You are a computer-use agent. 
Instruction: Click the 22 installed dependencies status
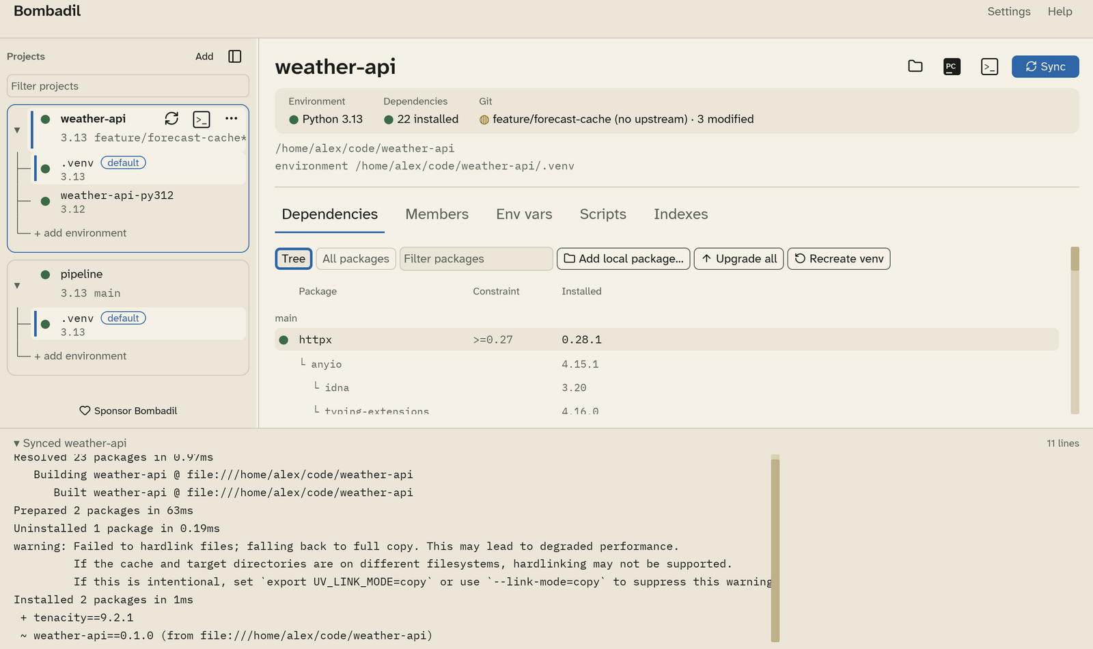click(x=421, y=119)
